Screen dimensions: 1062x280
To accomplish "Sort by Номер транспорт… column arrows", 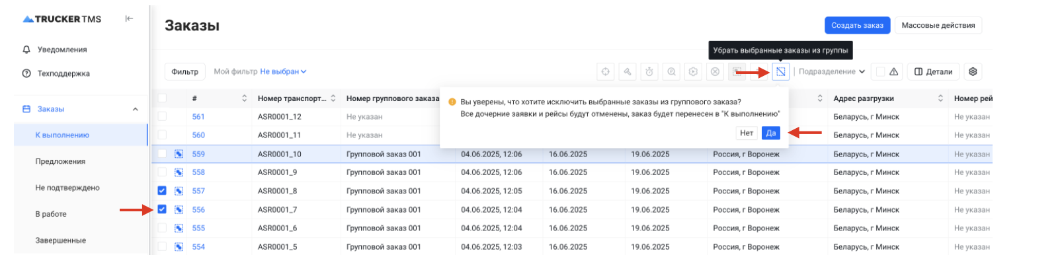I will point(333,98).
